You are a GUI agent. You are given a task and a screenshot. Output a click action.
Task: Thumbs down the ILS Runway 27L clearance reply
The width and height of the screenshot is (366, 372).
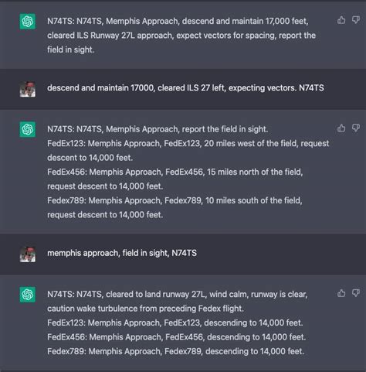[x=356, y=20]
